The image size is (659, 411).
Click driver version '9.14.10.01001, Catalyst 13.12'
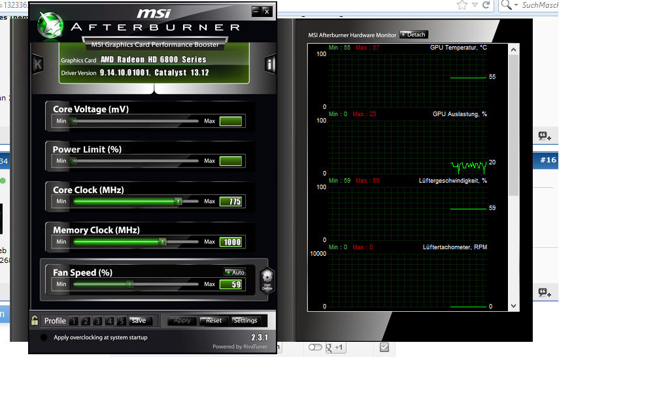tap(154, 72)
